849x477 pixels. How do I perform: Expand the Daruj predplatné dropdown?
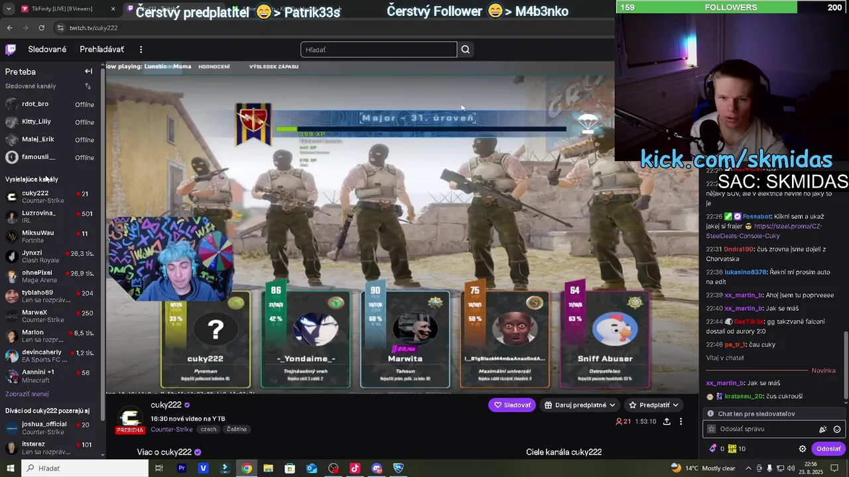click(x=580, y=405)
